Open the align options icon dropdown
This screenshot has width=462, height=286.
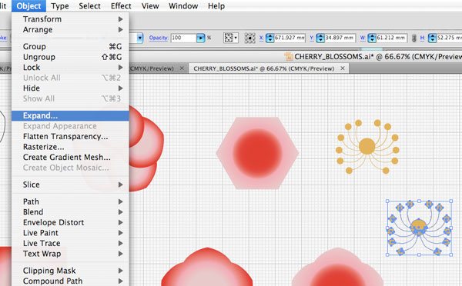coord(231,38)
